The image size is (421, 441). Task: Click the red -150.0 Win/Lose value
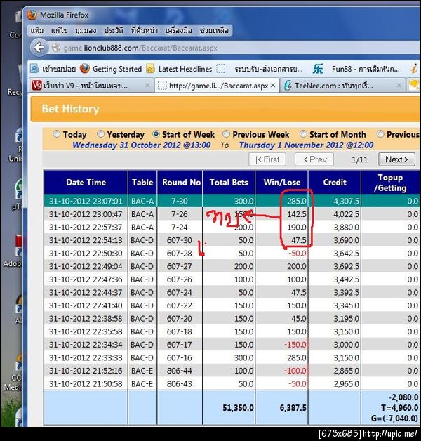pos(295,345)
